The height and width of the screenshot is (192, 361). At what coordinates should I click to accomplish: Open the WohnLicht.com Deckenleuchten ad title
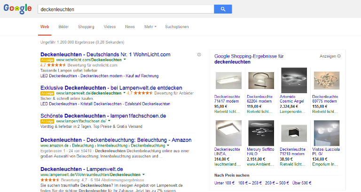click(x=105, y=54)
